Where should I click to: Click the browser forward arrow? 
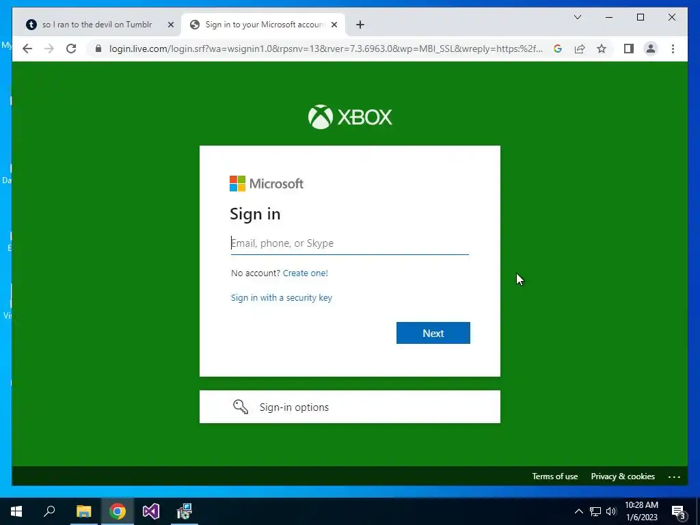49,49
